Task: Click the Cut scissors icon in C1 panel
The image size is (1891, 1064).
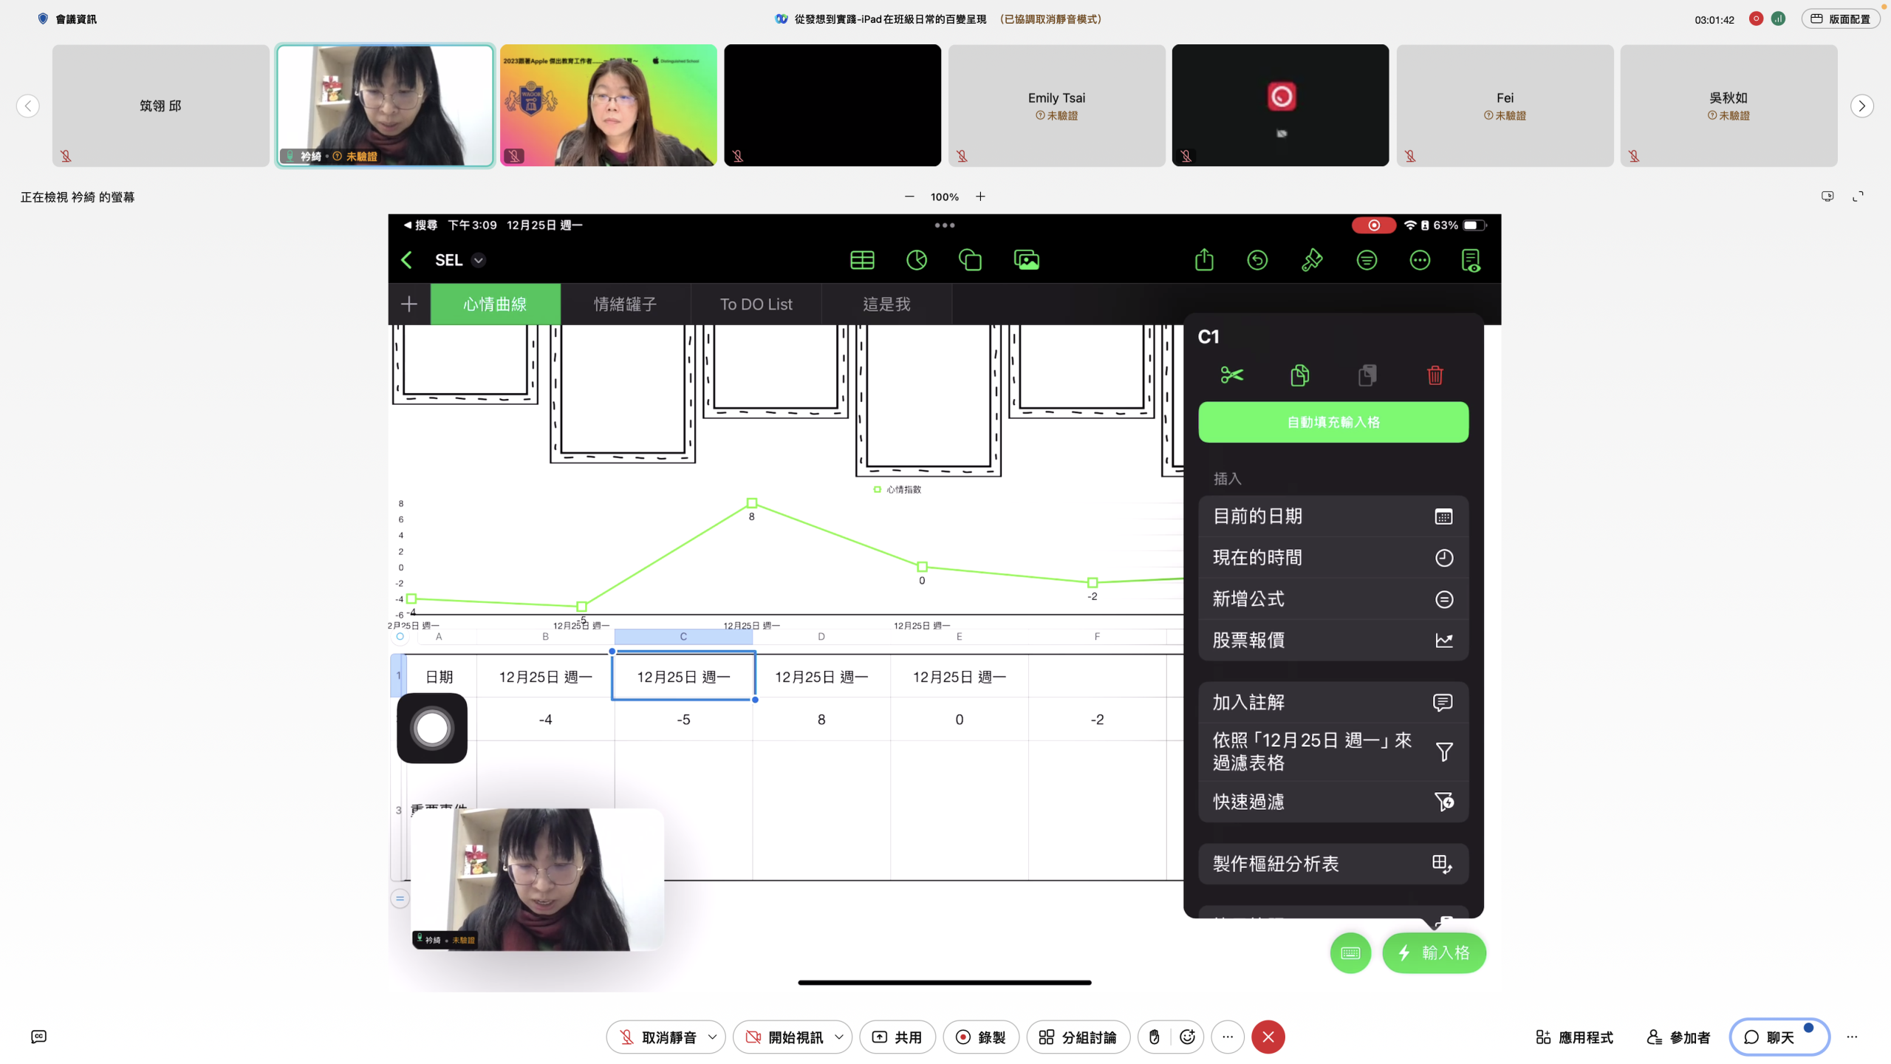Action: pos(1231,375)
